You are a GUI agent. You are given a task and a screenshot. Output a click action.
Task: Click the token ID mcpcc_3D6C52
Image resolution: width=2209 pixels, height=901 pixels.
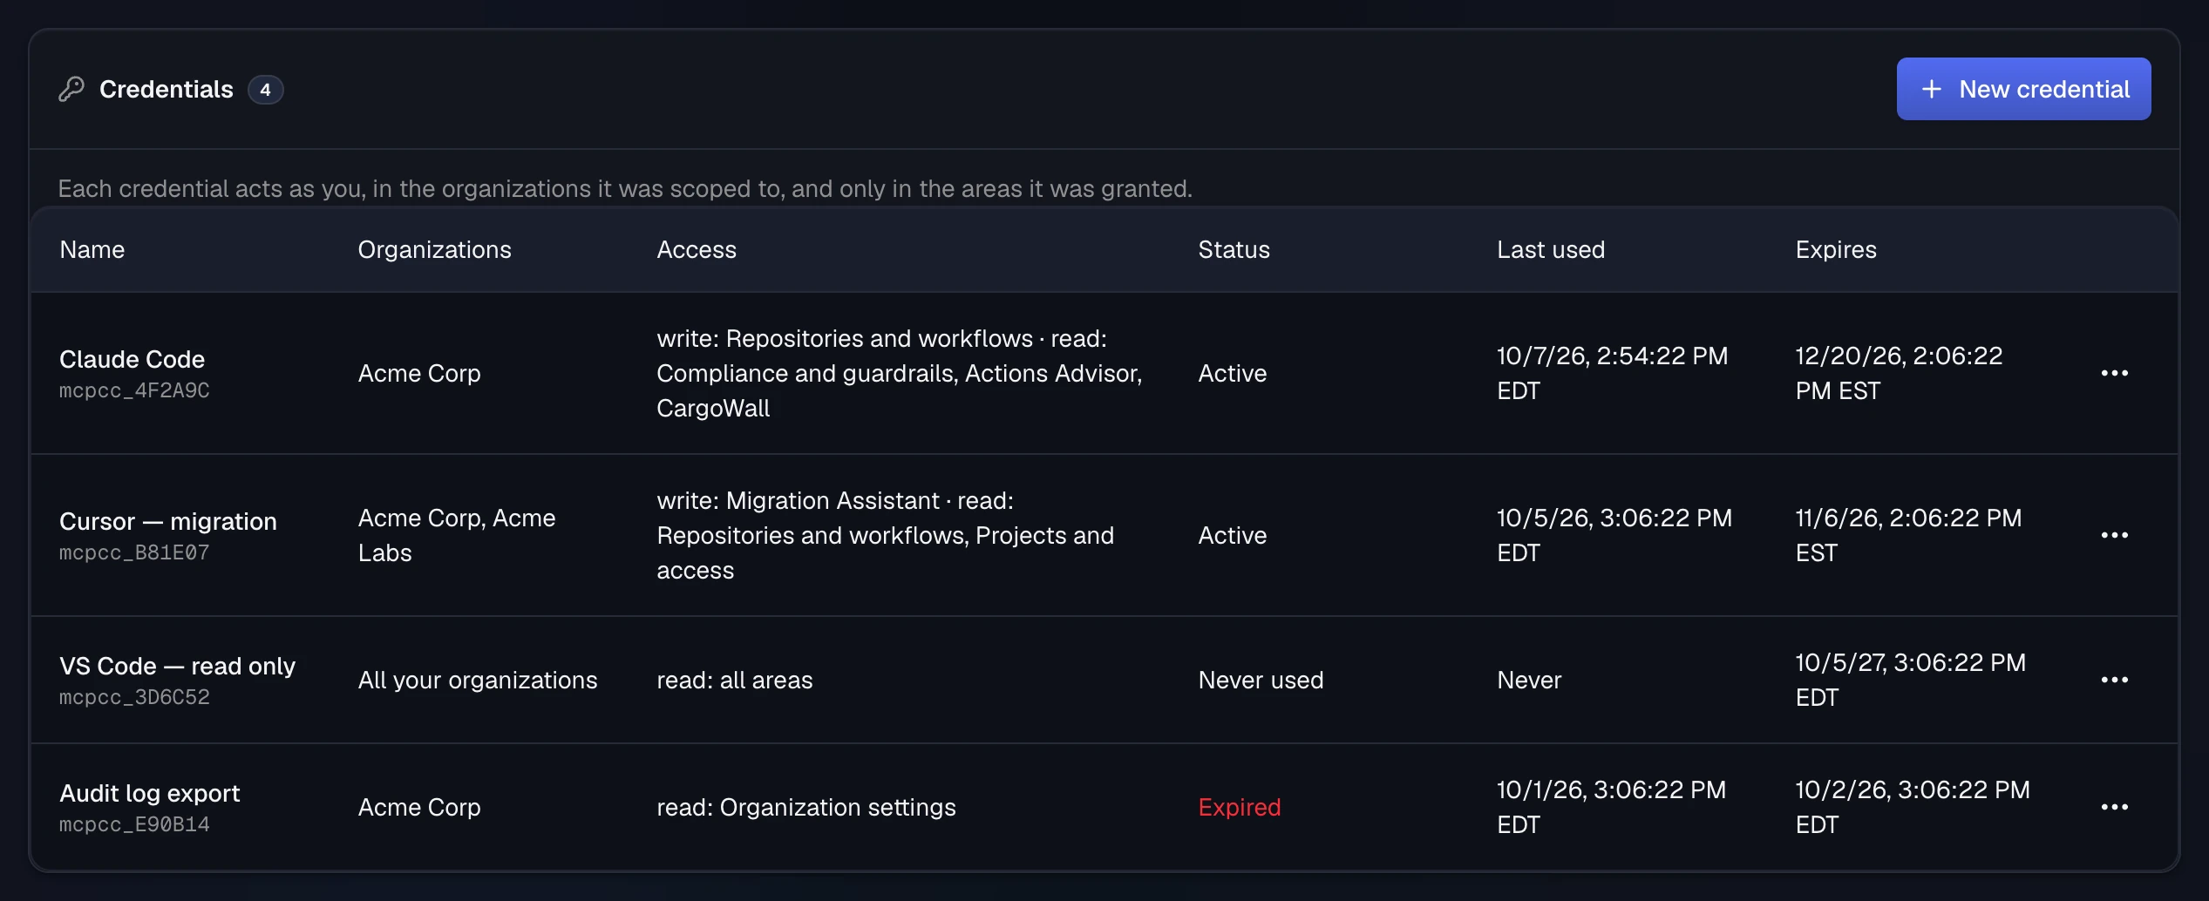(x=134, y=697)
